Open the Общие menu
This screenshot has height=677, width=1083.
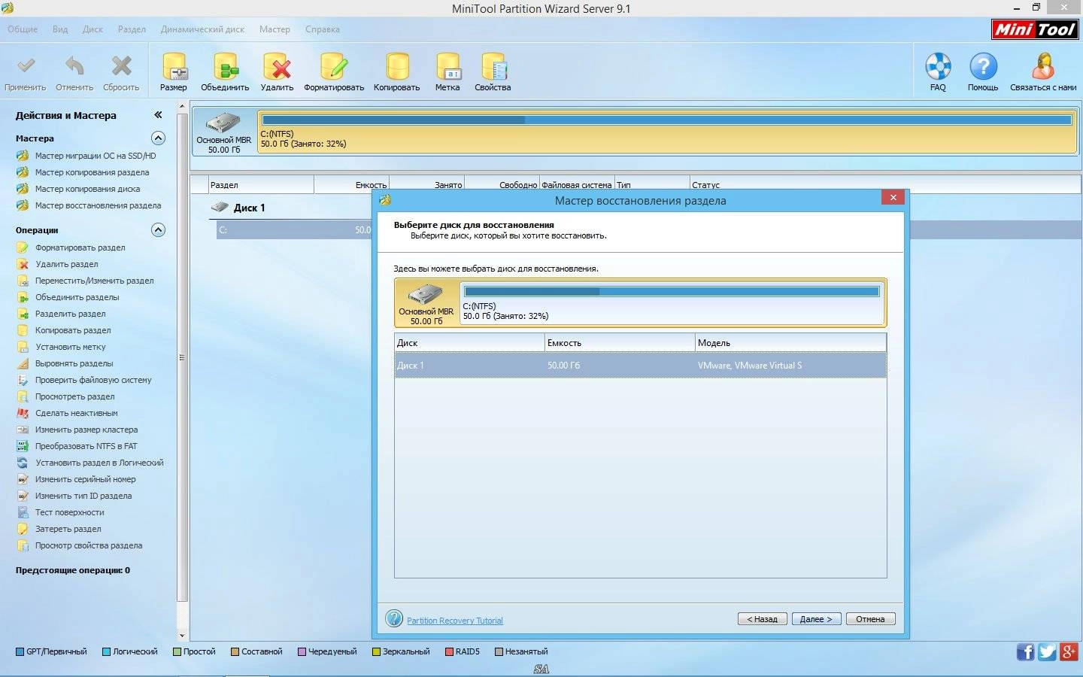pos(23,29)
